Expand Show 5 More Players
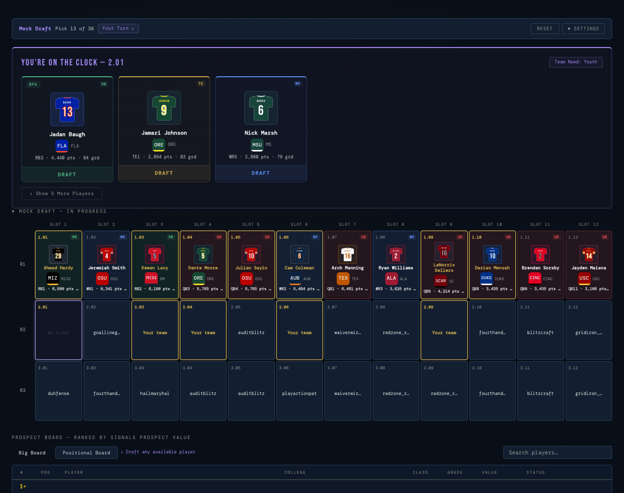Image resolution: width=624 pixels, height=493 pixels. point(62,194)
